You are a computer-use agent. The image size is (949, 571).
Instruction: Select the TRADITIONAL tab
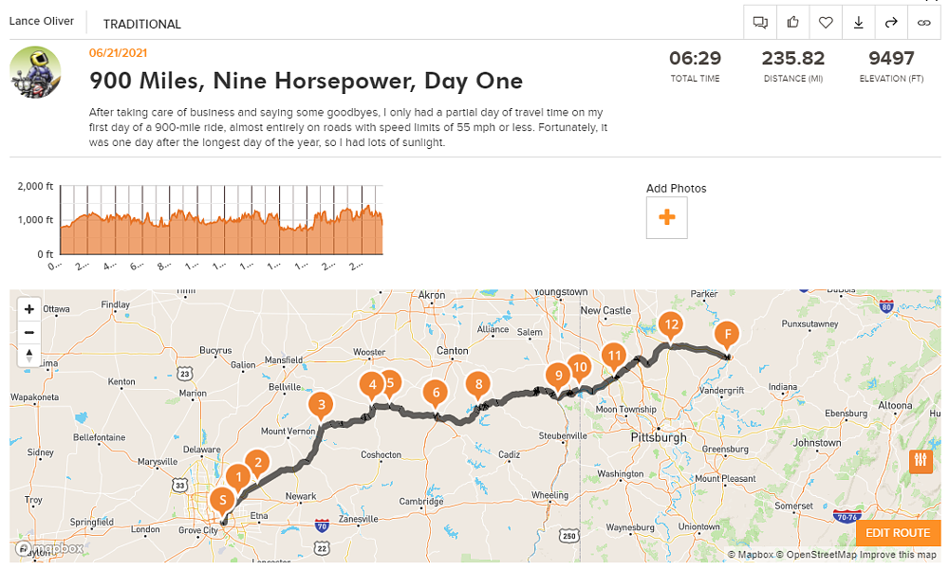[x=142, y=24]
